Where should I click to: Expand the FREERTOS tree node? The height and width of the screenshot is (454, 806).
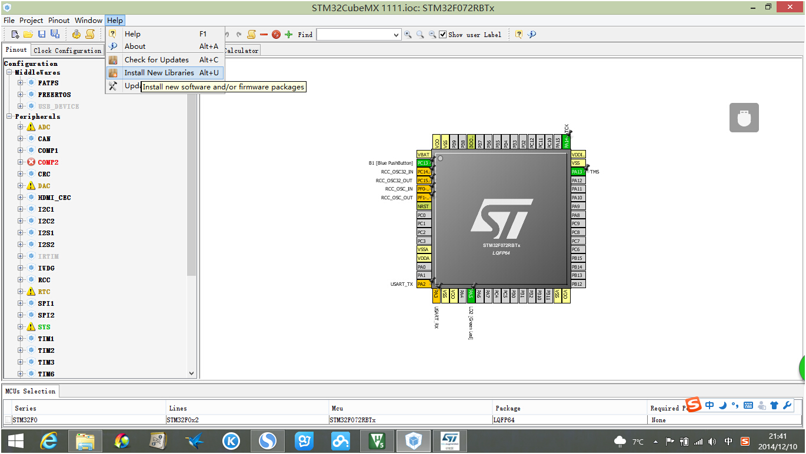pos(21,95)
